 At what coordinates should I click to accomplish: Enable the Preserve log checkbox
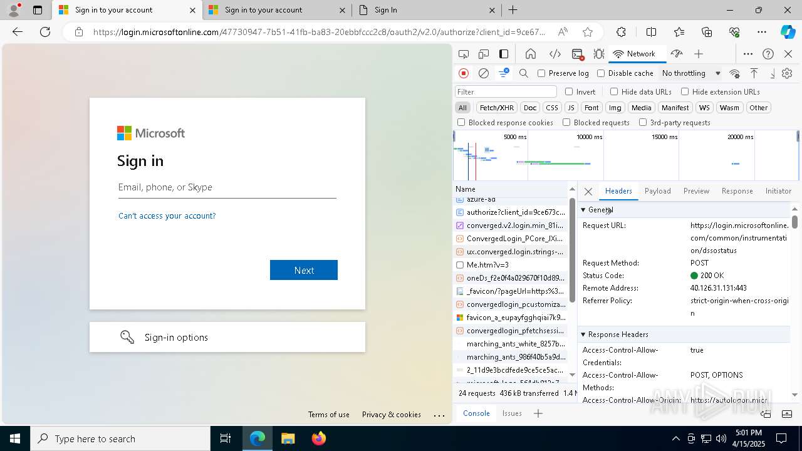(x=541, y=73)
